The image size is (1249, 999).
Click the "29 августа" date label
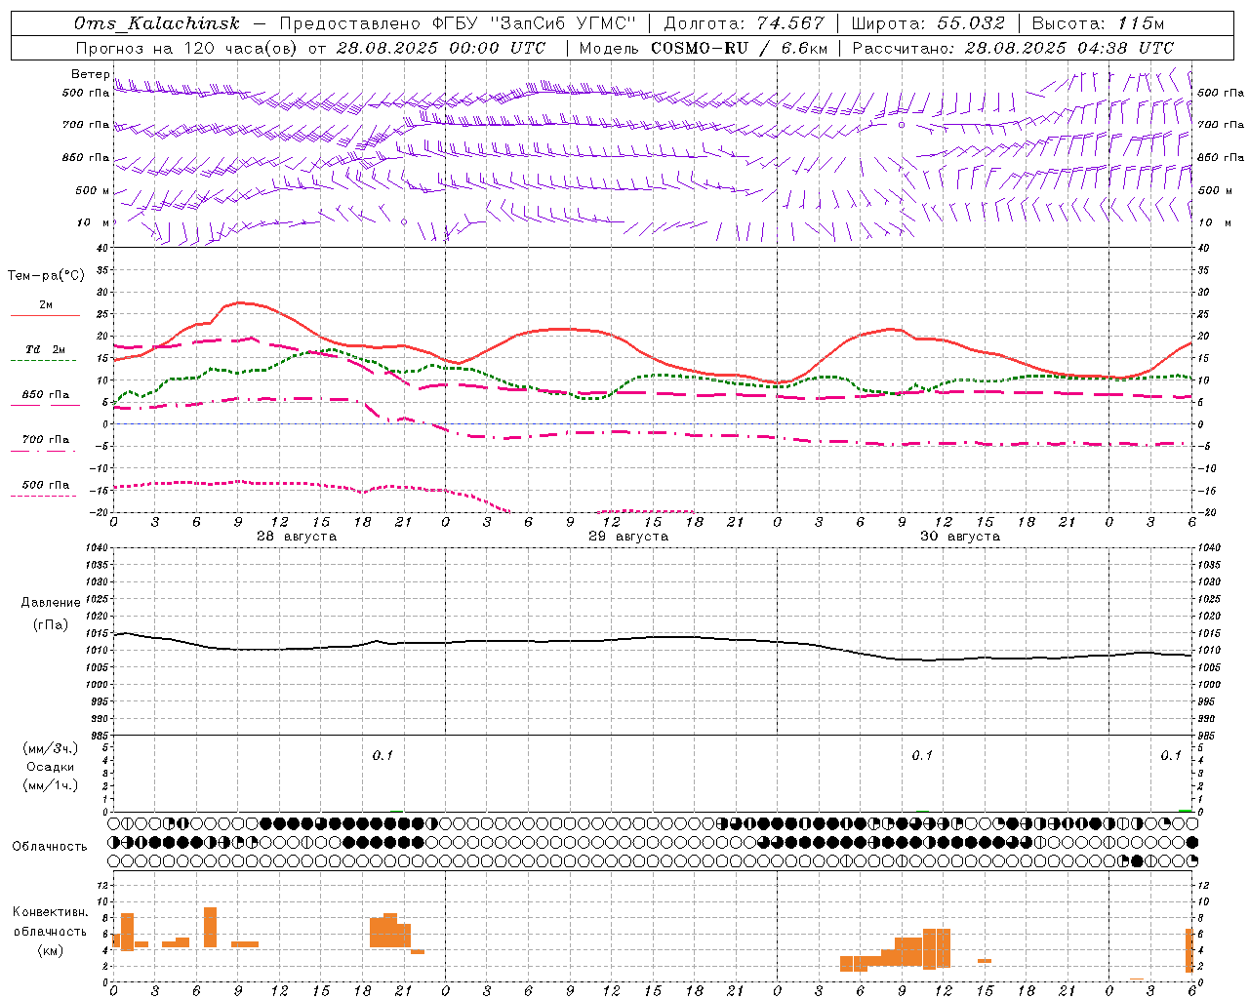tap(628, 537)
